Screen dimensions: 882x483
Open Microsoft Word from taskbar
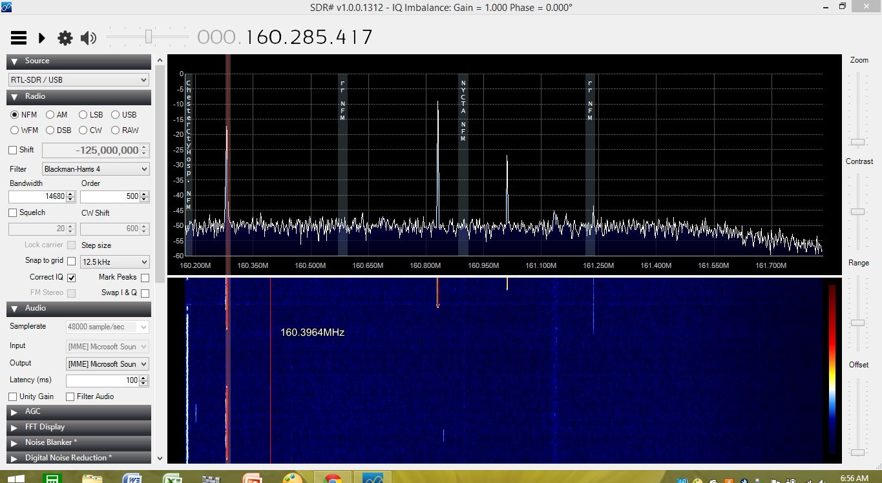pos(132,478)
